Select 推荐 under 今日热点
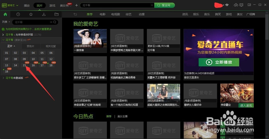This screenshot has height=139, width=269. coord(109,117)
